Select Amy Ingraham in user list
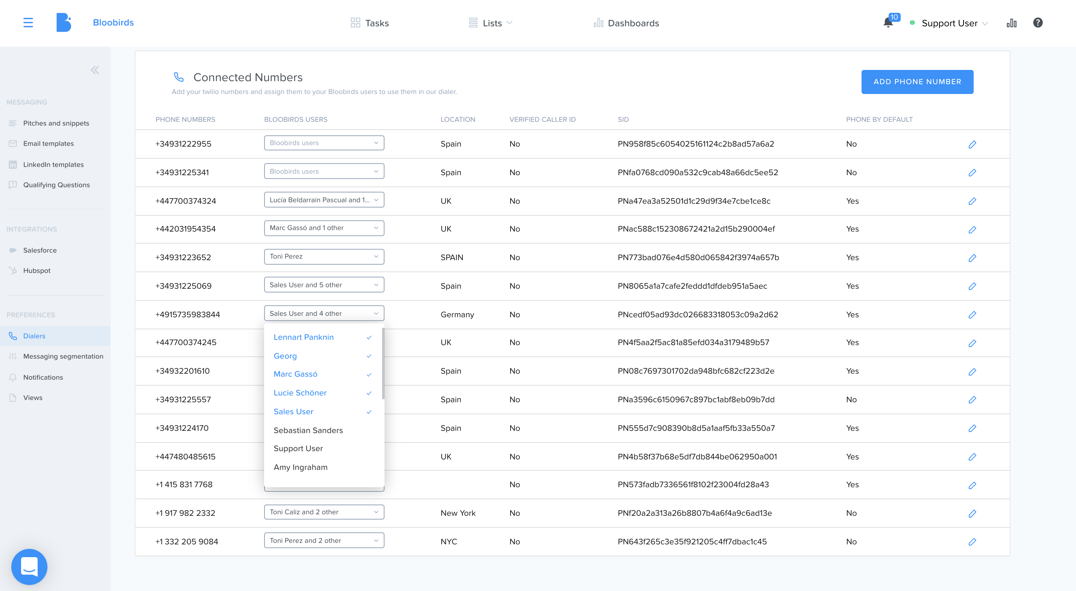 (323, 467)
